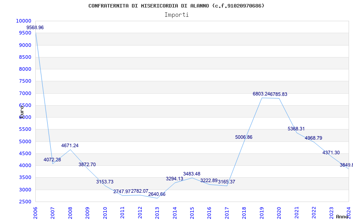This screenshot has height=221, width=353.
Task: Click the x-axis year 2015
Action: point(192,213)
